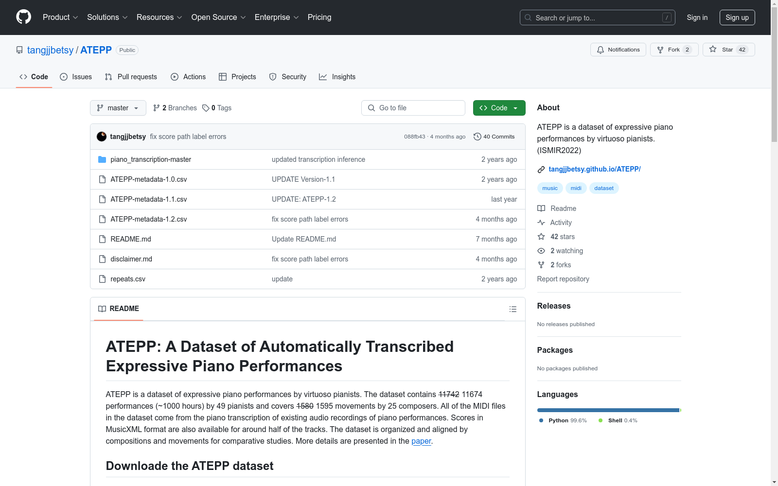Click the 'updated transcription inference' commit message
The width and height of the screenshot is (778, 486).
point(318,159)
